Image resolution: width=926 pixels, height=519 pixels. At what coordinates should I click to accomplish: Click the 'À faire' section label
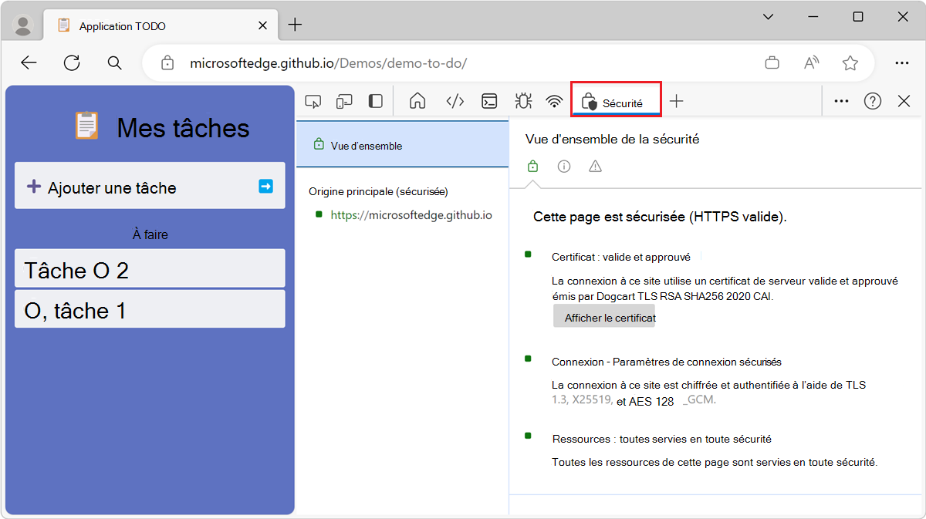[150, 234]
